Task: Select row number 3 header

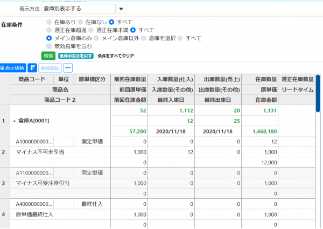Action: click(4, 183)
